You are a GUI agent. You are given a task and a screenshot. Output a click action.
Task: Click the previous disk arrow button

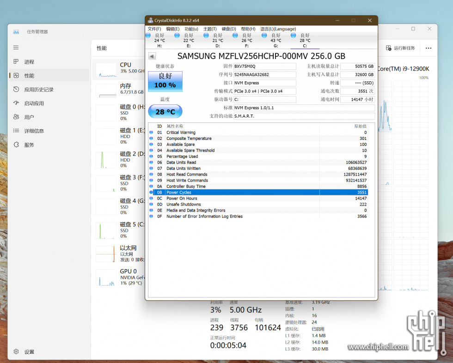pos(152,56)
